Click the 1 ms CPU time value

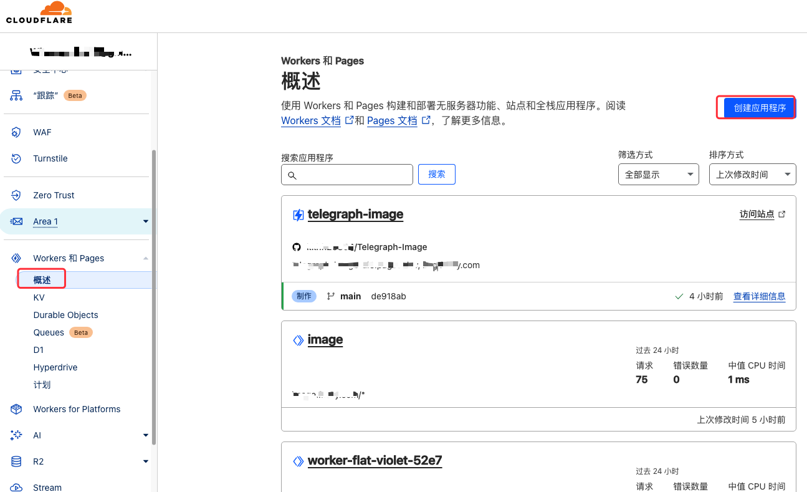738,379
